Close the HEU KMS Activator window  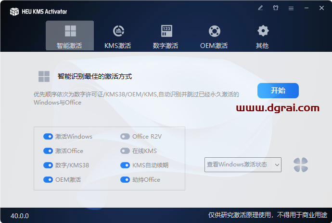(x=321, y=8)
